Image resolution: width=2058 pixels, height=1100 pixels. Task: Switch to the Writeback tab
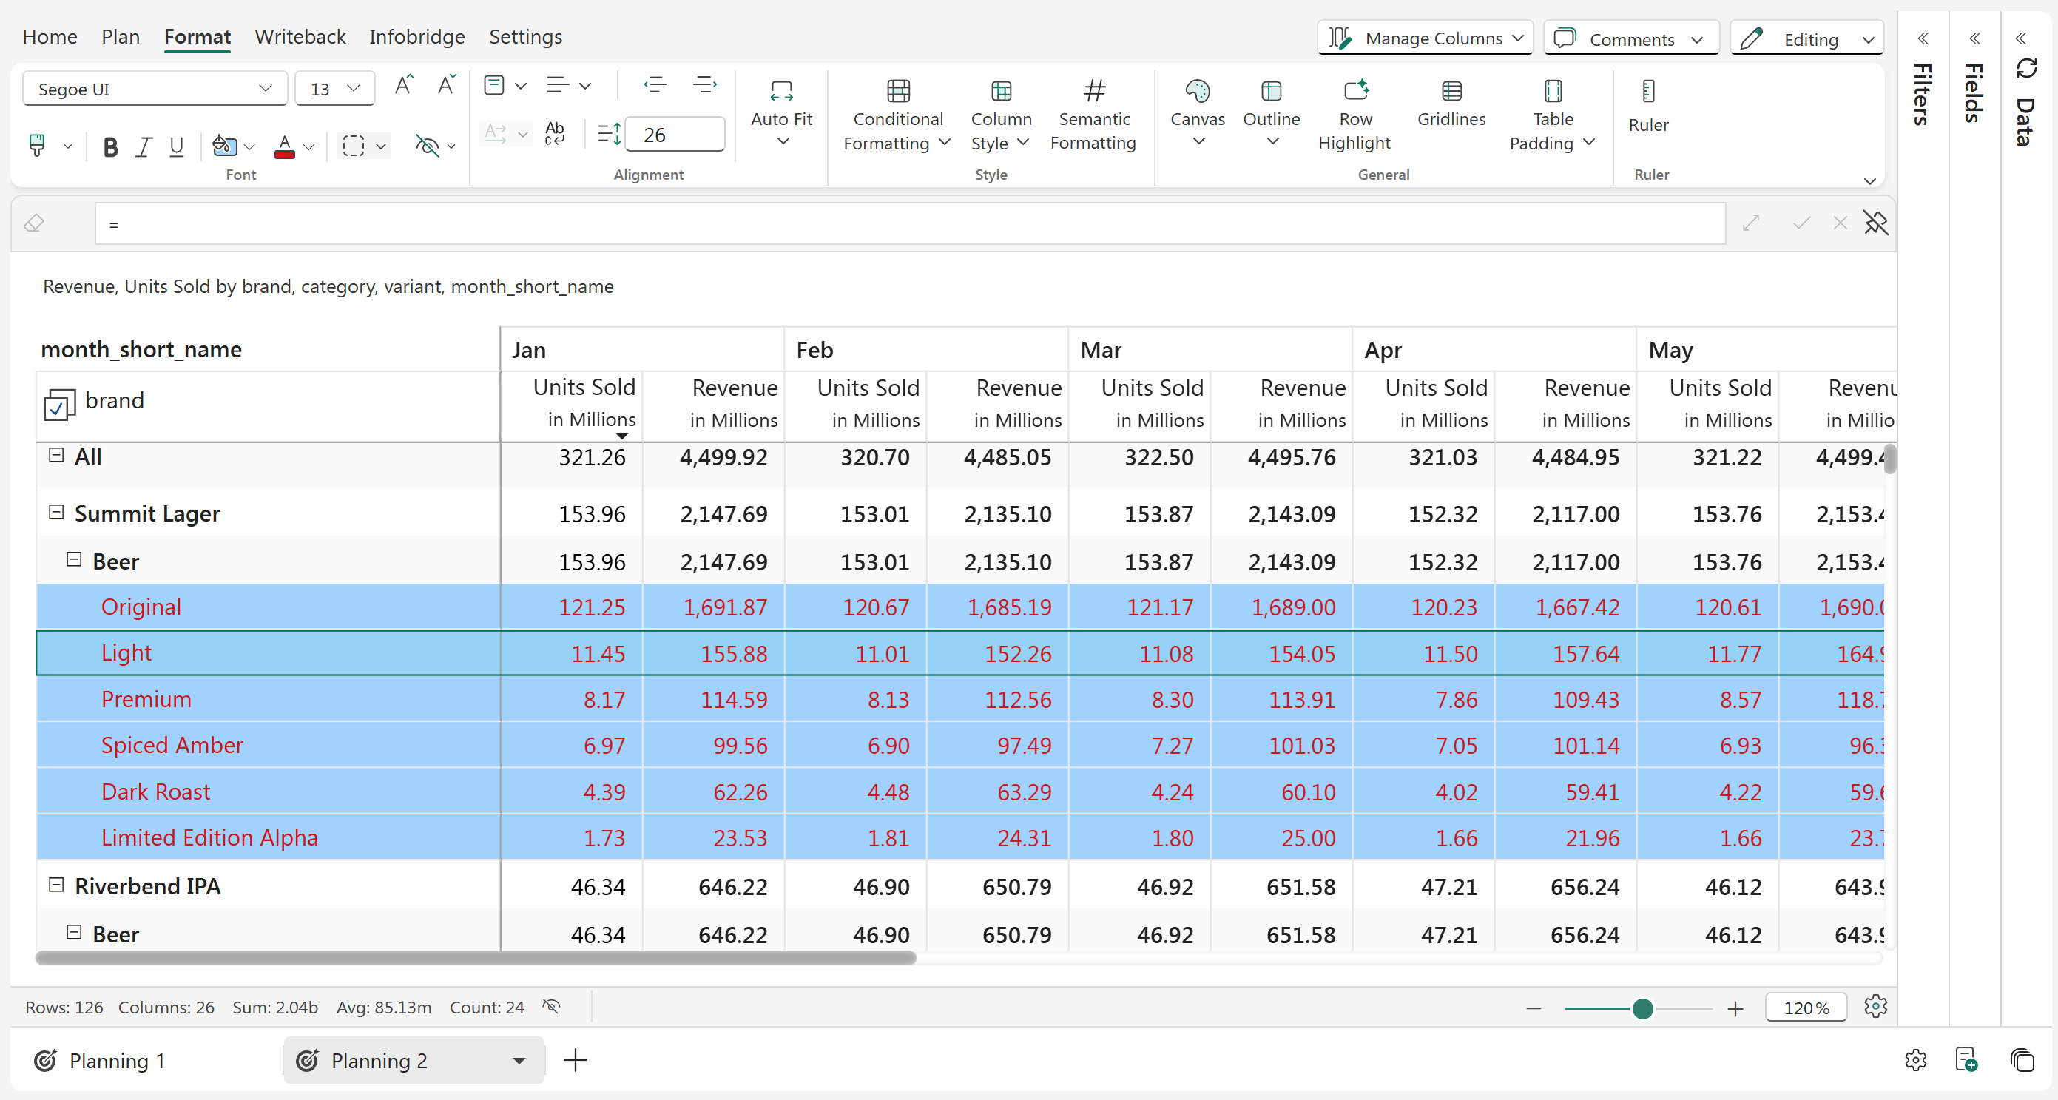(300, 37)
